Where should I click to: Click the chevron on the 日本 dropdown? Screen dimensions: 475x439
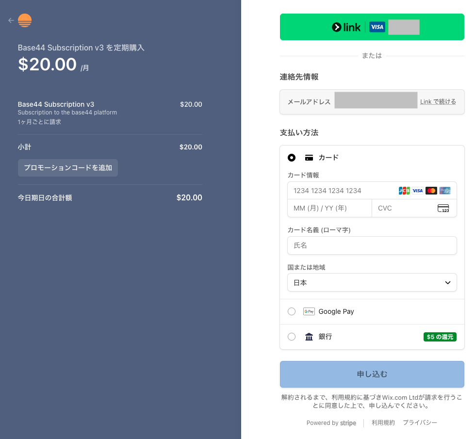point(448,282)
